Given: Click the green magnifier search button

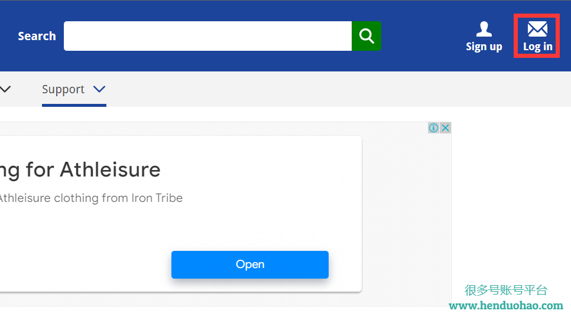Looking at the screenshot, I should 366,36.
